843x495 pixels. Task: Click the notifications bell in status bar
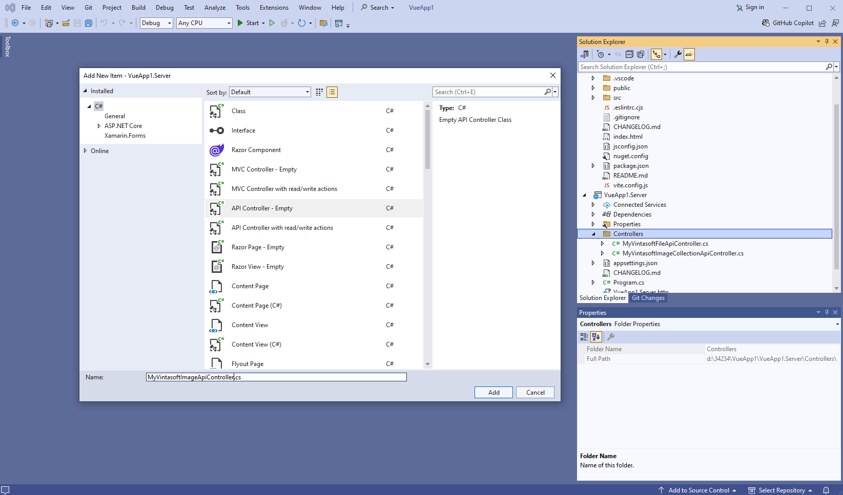point(826,490)
